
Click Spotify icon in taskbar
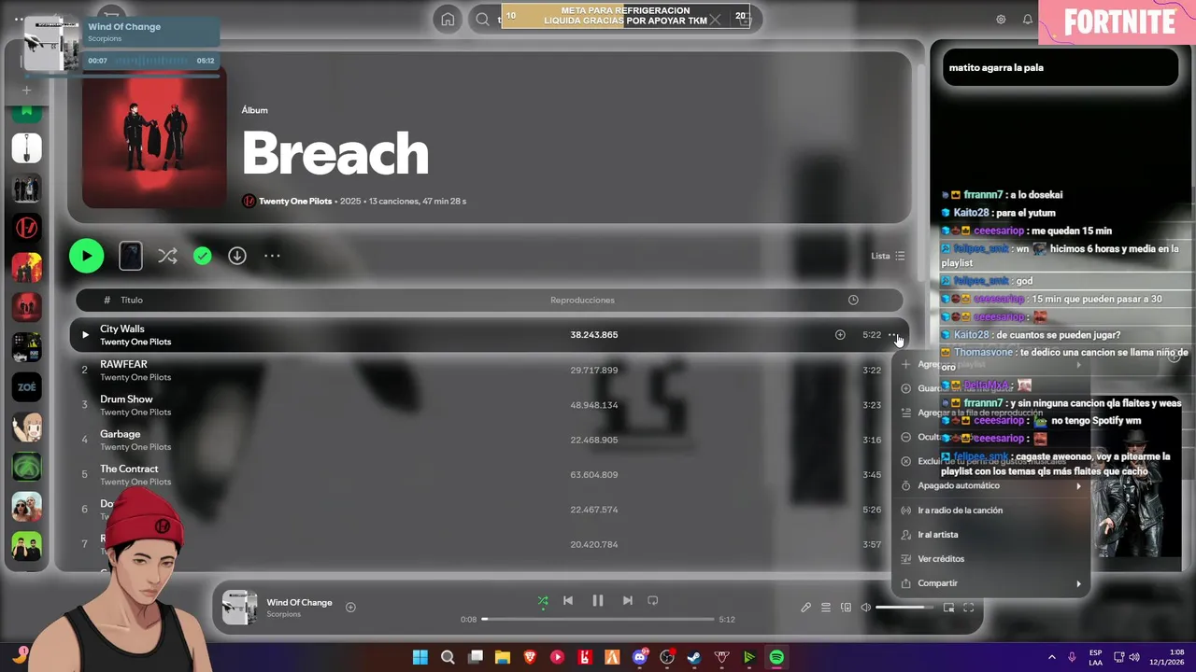(x=776, y=658)
